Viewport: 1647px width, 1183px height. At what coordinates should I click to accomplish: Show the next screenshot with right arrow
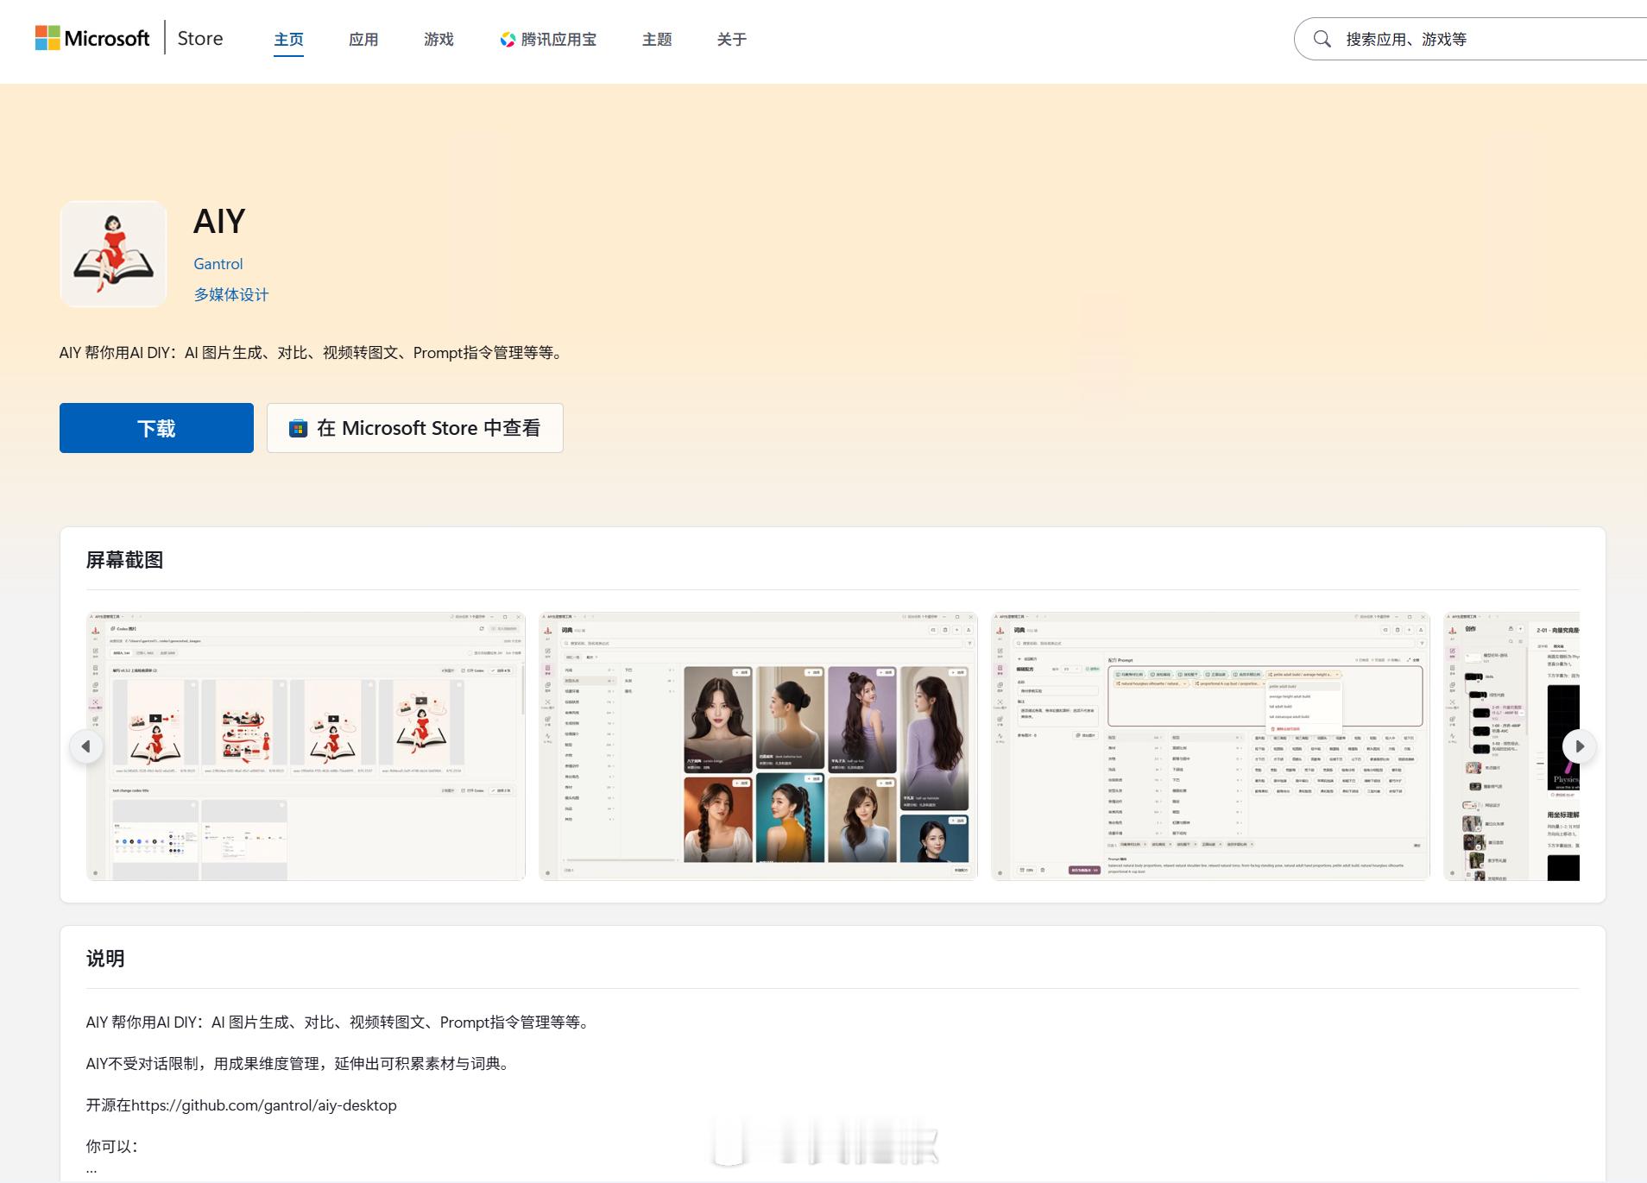tap(1580, 746)
